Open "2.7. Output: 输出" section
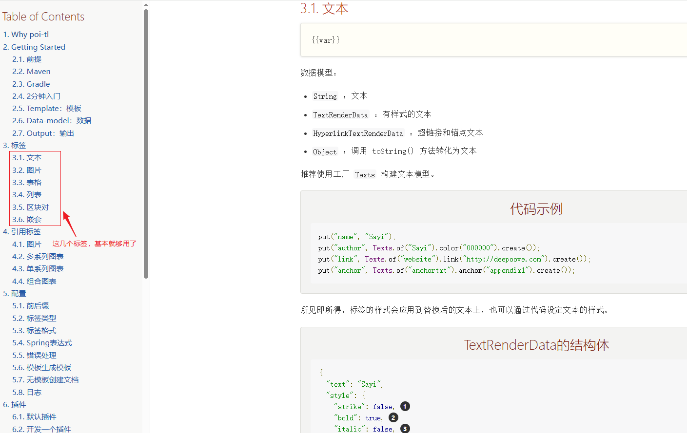This screenshot has height=433, width=687. pyautogui.click(x=43, y=133)
